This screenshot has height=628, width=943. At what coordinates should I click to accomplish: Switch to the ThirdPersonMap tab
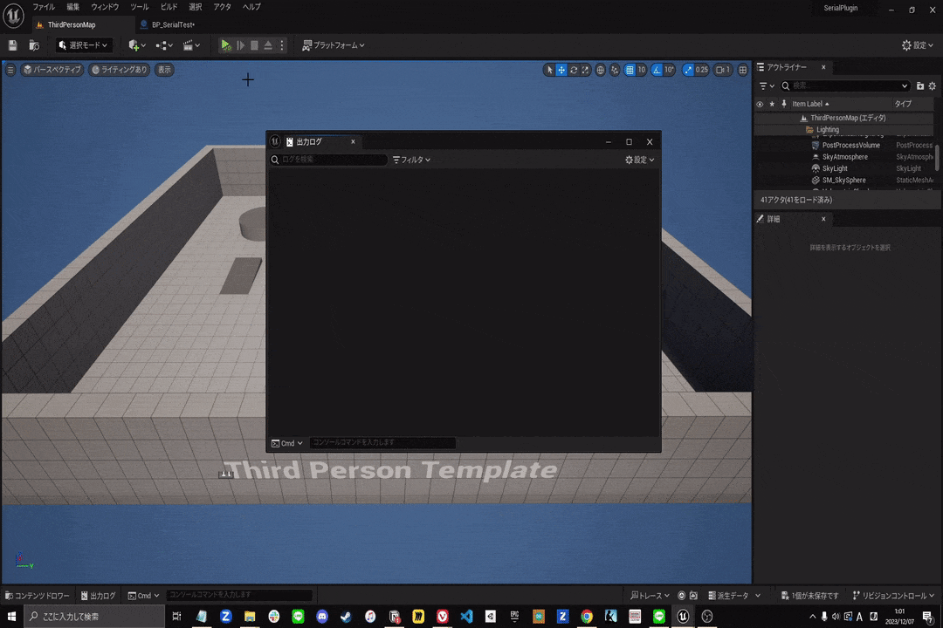click(x=71, y=24)
